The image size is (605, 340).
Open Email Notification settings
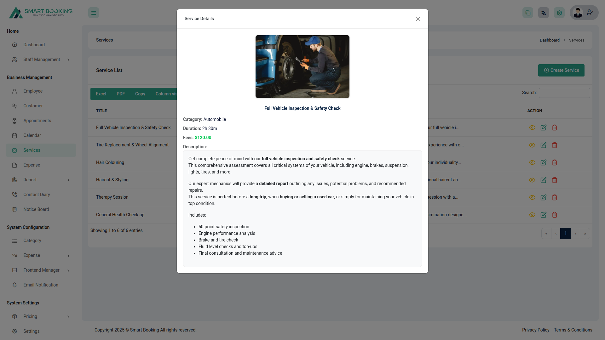click(41, 285)
